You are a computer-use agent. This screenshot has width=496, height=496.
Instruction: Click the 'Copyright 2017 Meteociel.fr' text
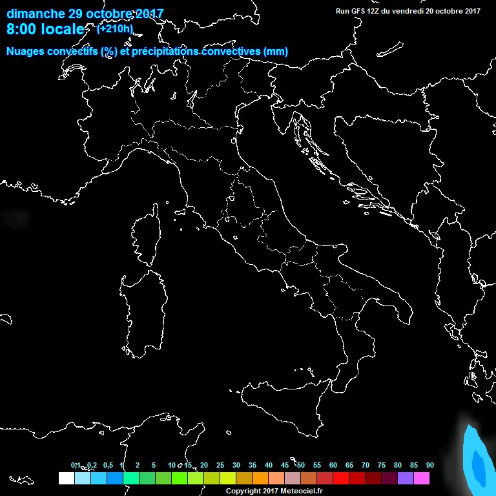click(274, 491)
